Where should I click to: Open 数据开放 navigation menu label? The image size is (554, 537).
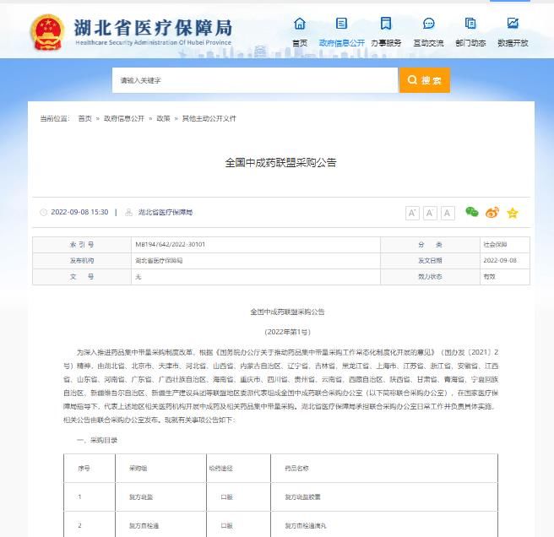[513, 43]
